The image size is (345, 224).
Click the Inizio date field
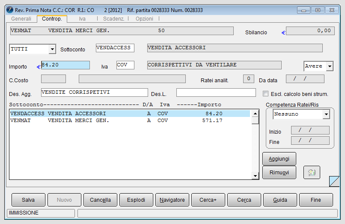[310, 130]
